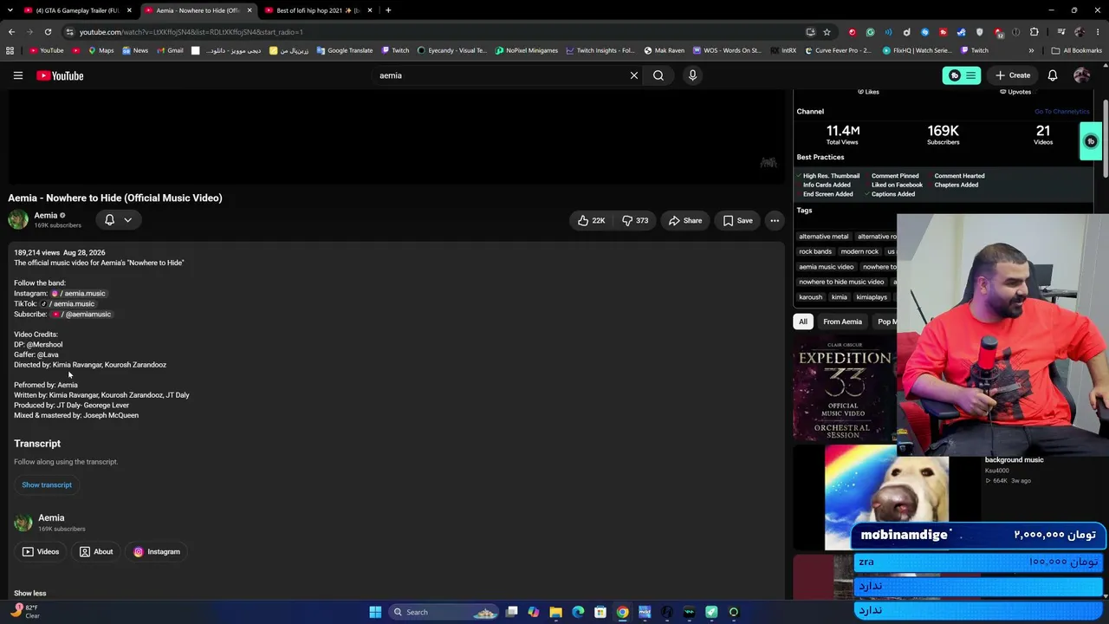Open the Chrome apps grid shortcut
This screenshot has width=1109, height=624.
pos(10,50)
